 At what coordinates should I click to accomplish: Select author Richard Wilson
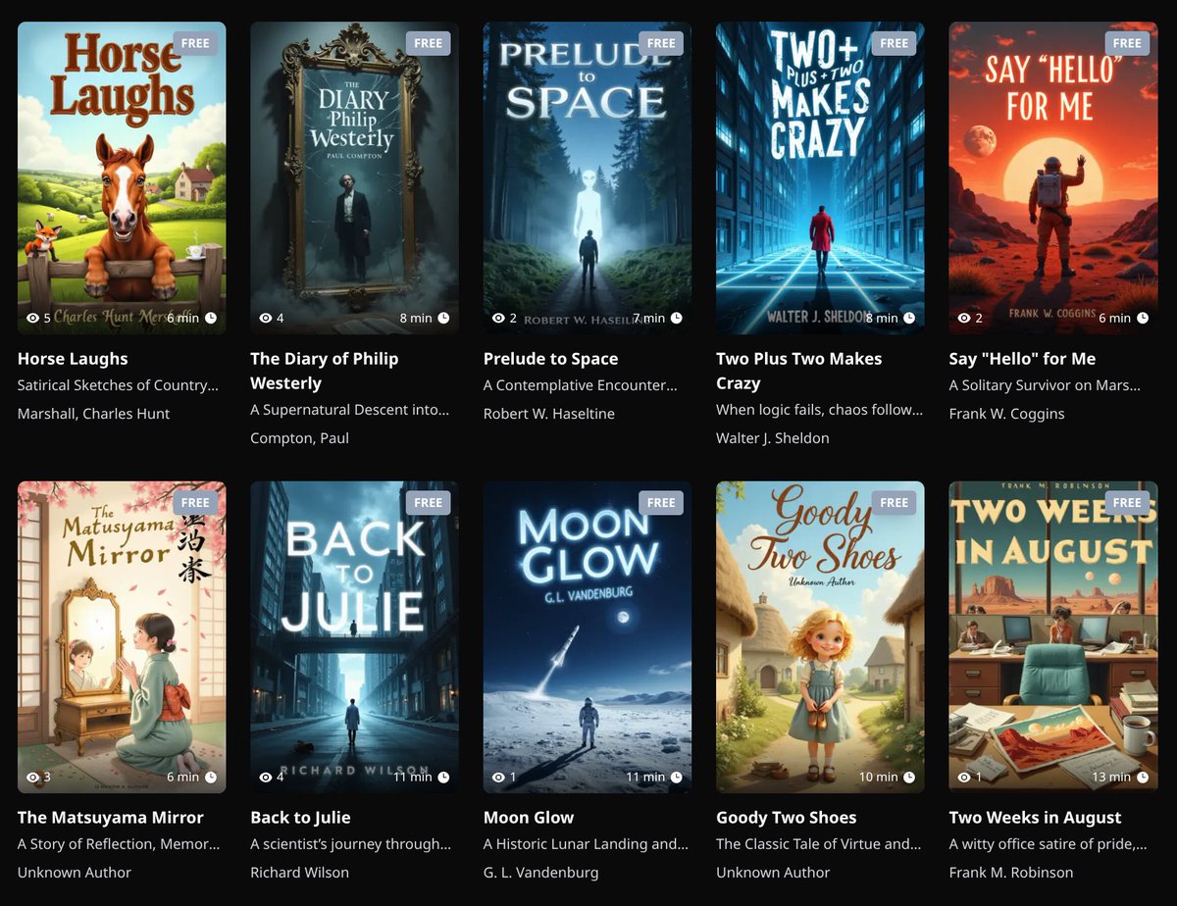coord(300,873)
